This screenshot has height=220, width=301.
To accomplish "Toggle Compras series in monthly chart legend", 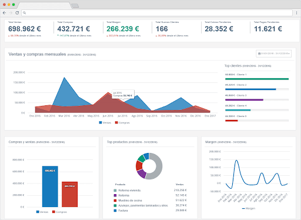I will pos(122,122).
